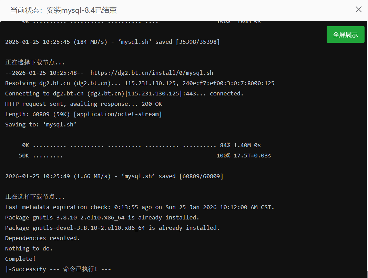Screen dimensions: 368x278
Task: Click the 全屏展示 green button
Action: 345,34
